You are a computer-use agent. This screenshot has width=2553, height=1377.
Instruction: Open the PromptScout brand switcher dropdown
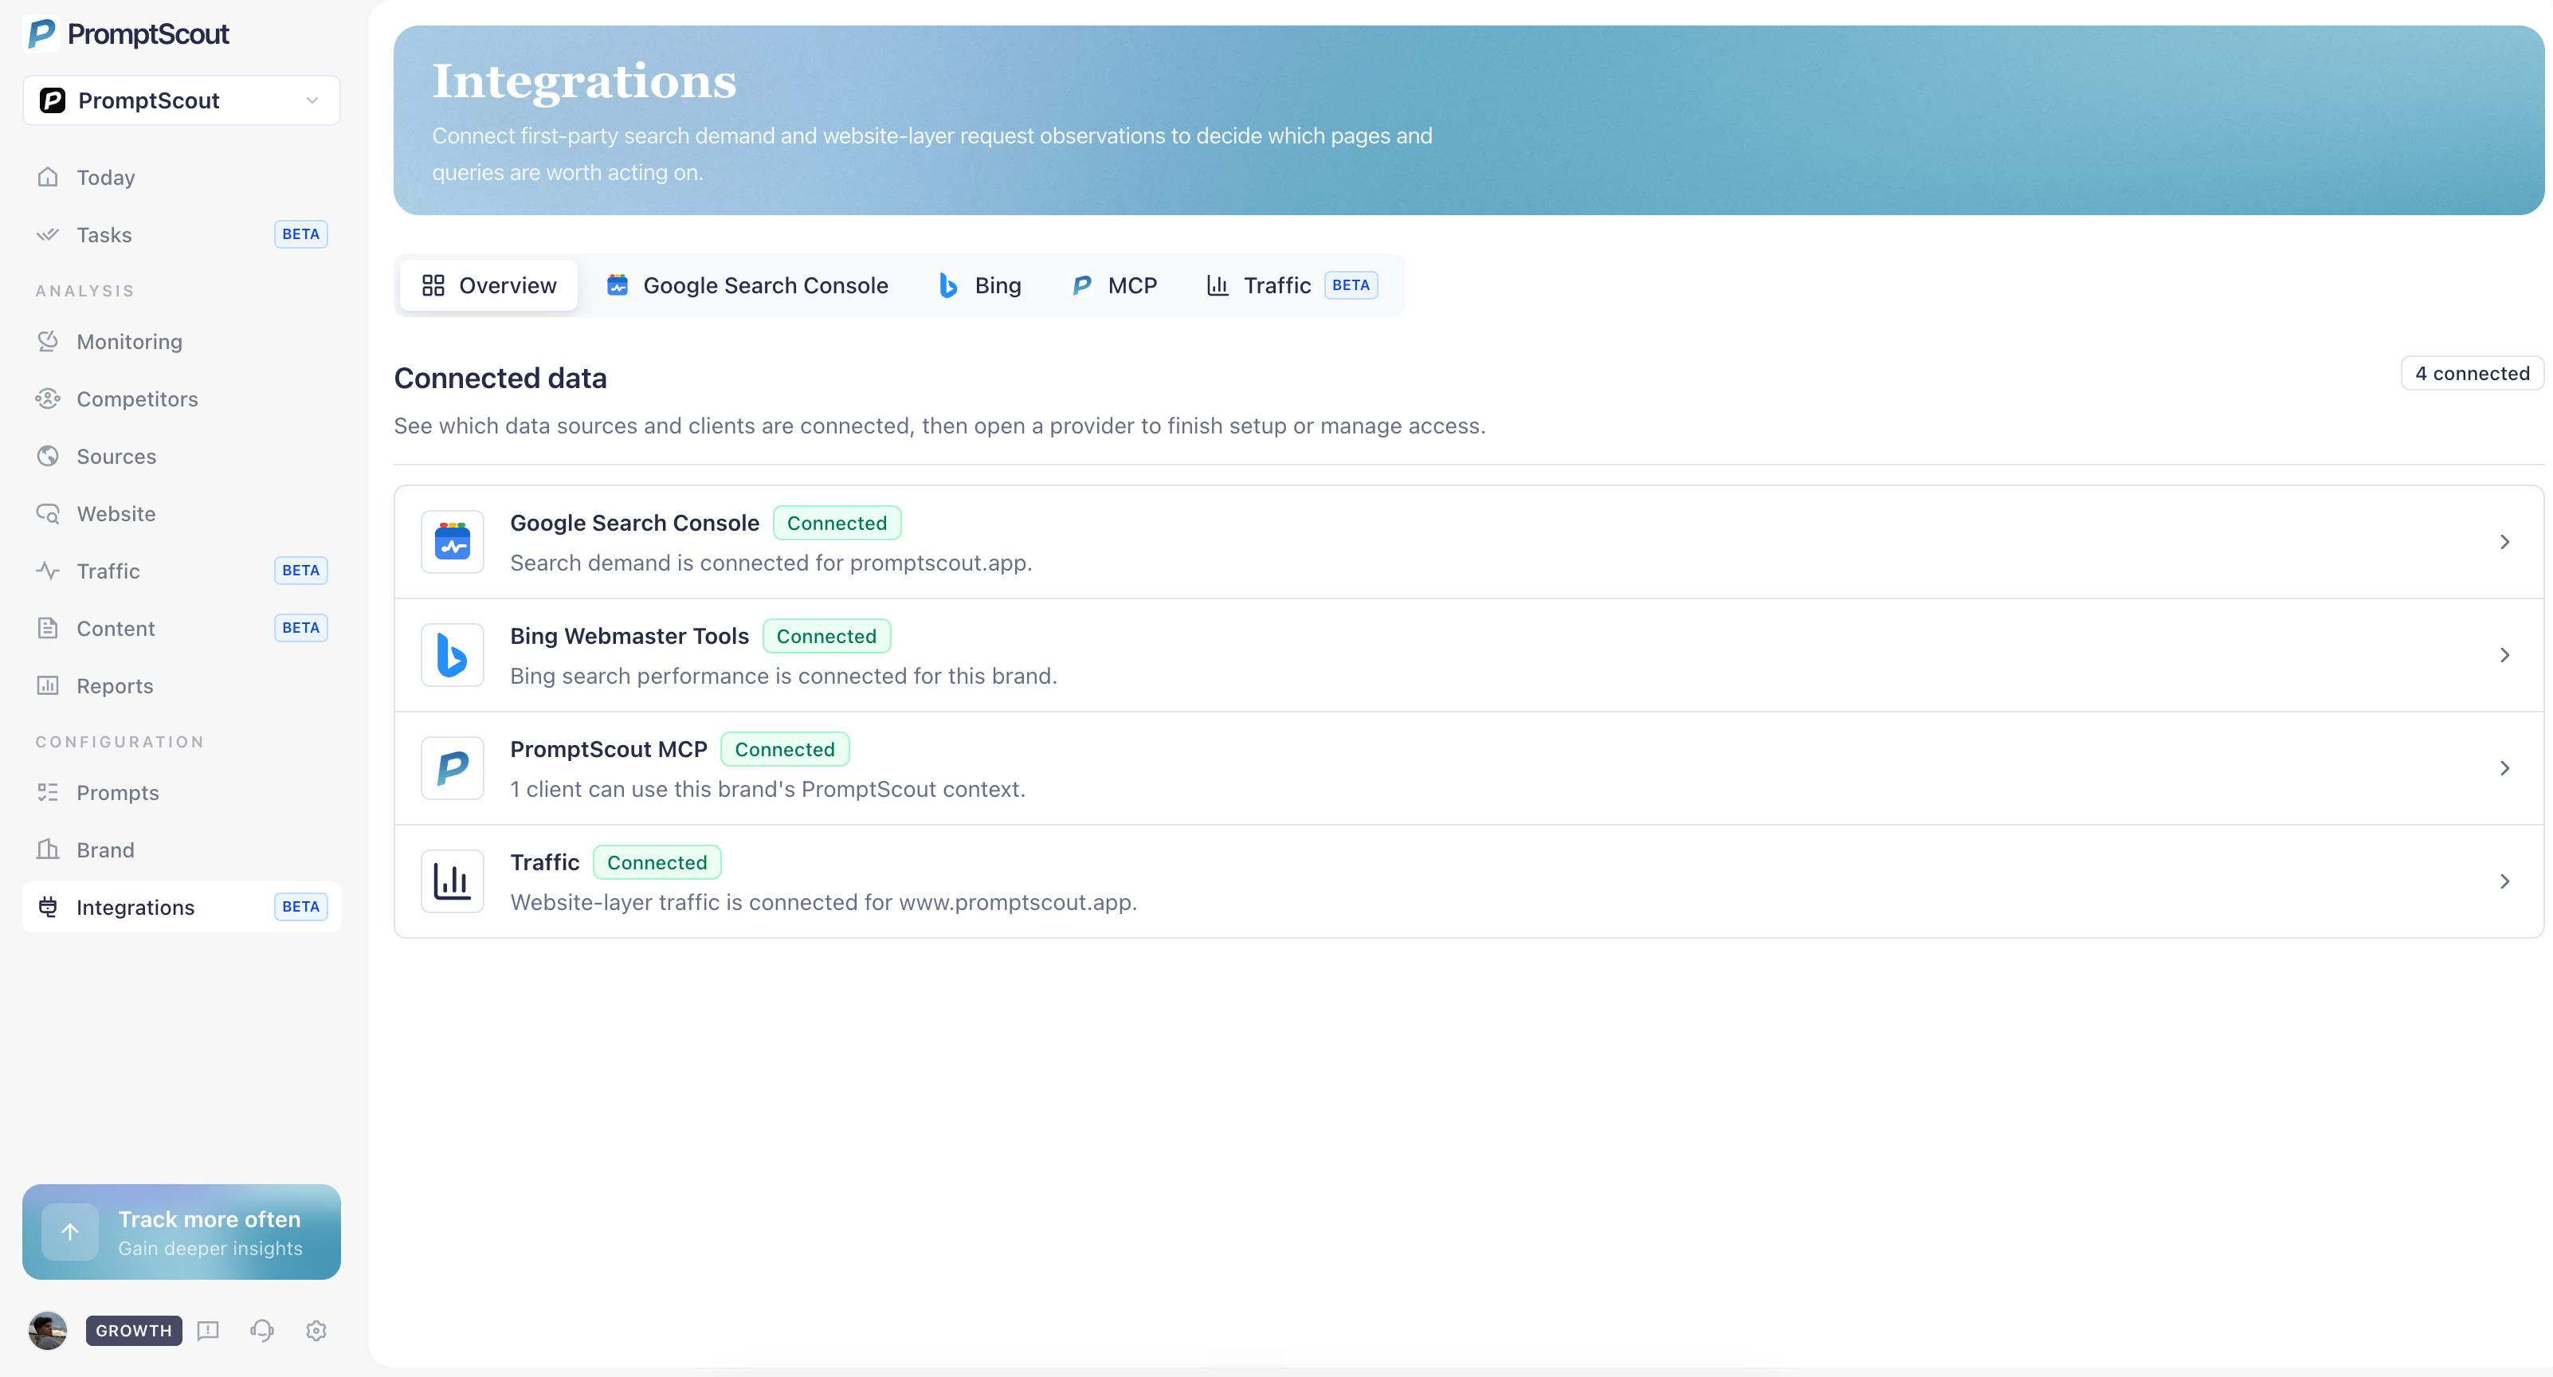[x=182, y=100]
